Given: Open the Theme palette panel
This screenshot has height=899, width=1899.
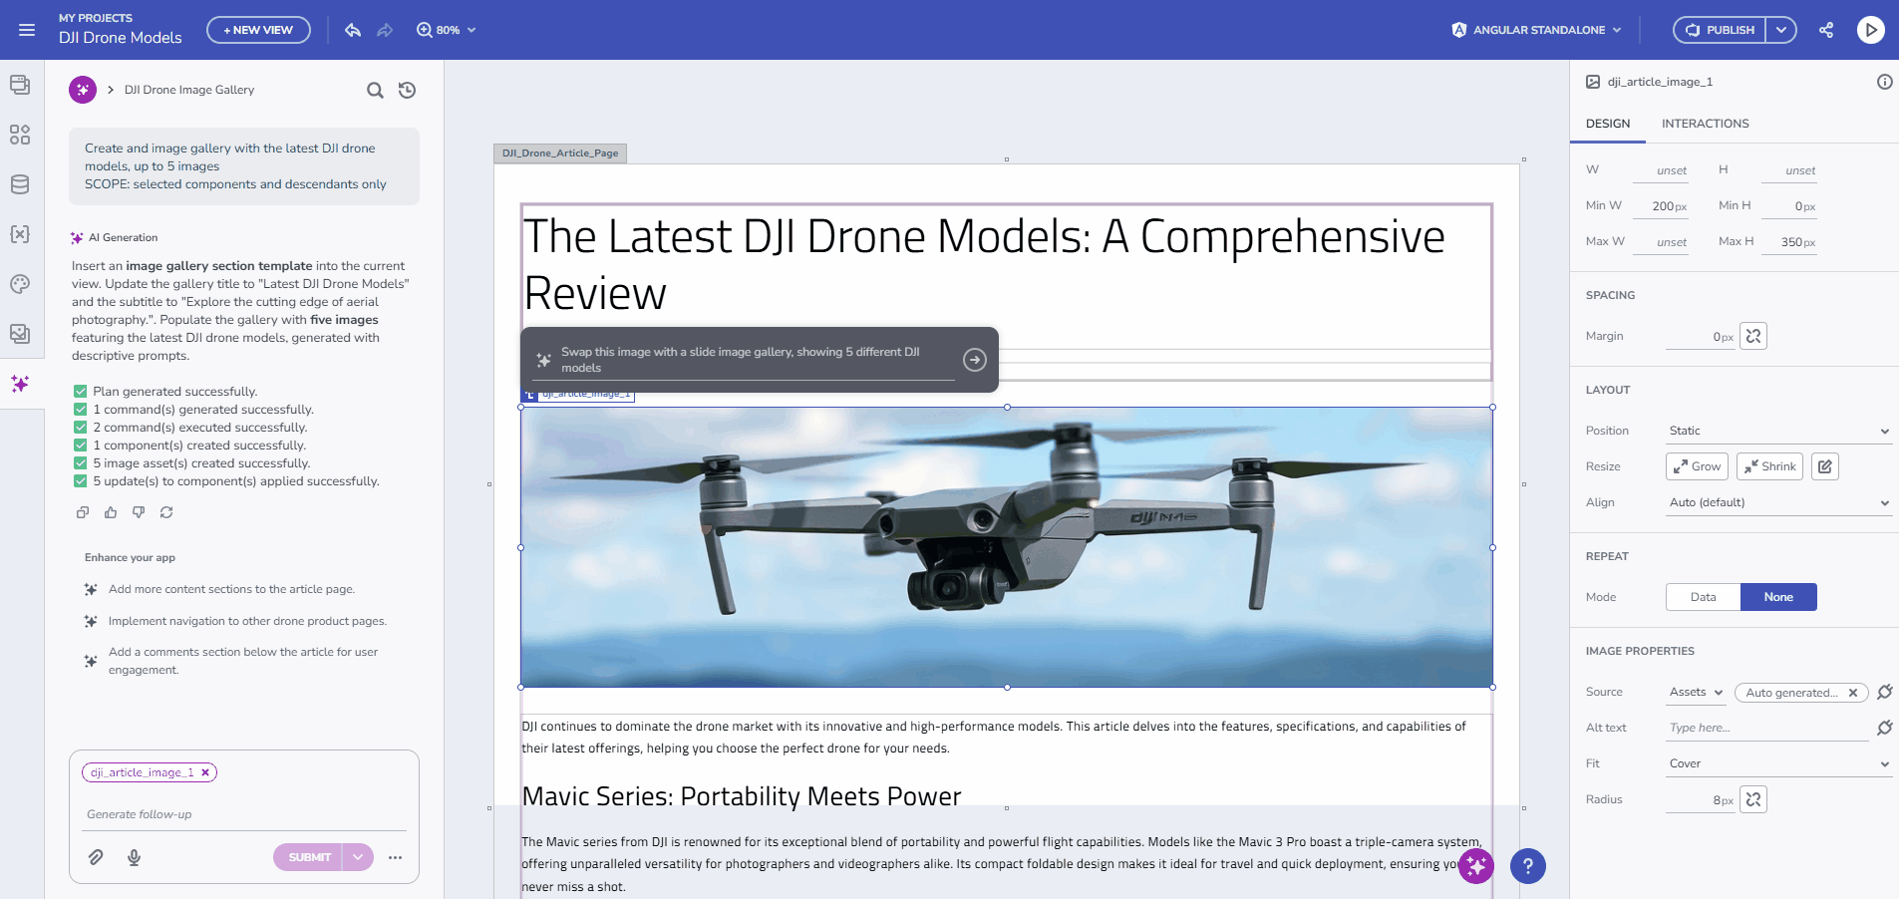Looking at the screenshot, I should click(20, 284).
